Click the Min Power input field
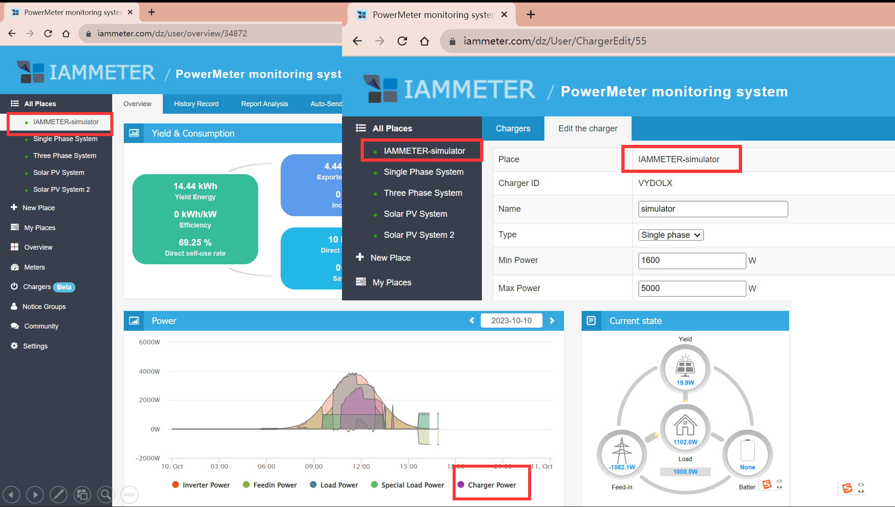 [691, 261]
